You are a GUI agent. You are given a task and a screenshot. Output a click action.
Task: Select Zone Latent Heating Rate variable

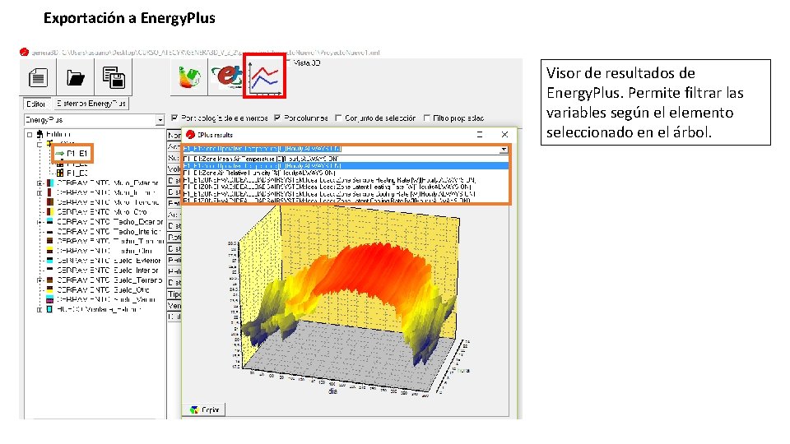345,187
